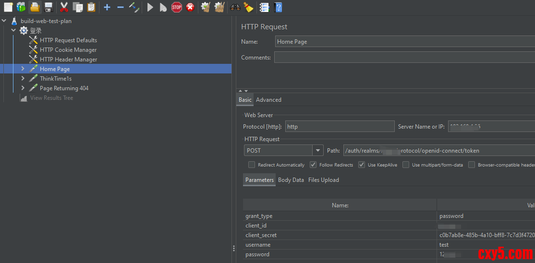535x263 pixels.
Task: Click the Save test plan floppy icon
Action: [49, 7]
